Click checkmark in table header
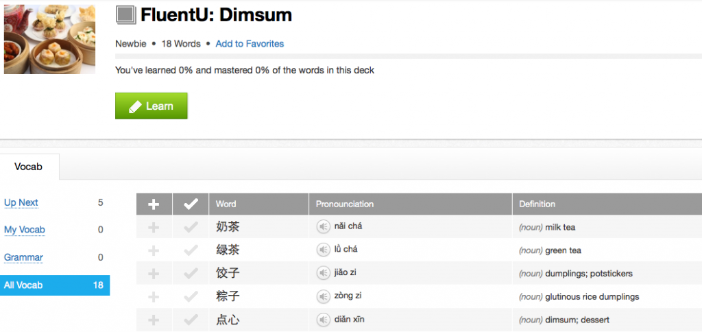Viewport: 702px width, 332px height. coord(191,204)
